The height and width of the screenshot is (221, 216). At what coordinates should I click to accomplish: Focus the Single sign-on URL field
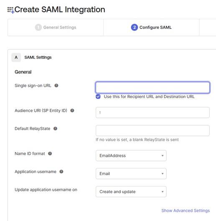[x=152, y=88]
